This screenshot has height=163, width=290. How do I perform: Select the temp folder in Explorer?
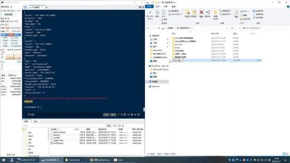tap(177, 48)
